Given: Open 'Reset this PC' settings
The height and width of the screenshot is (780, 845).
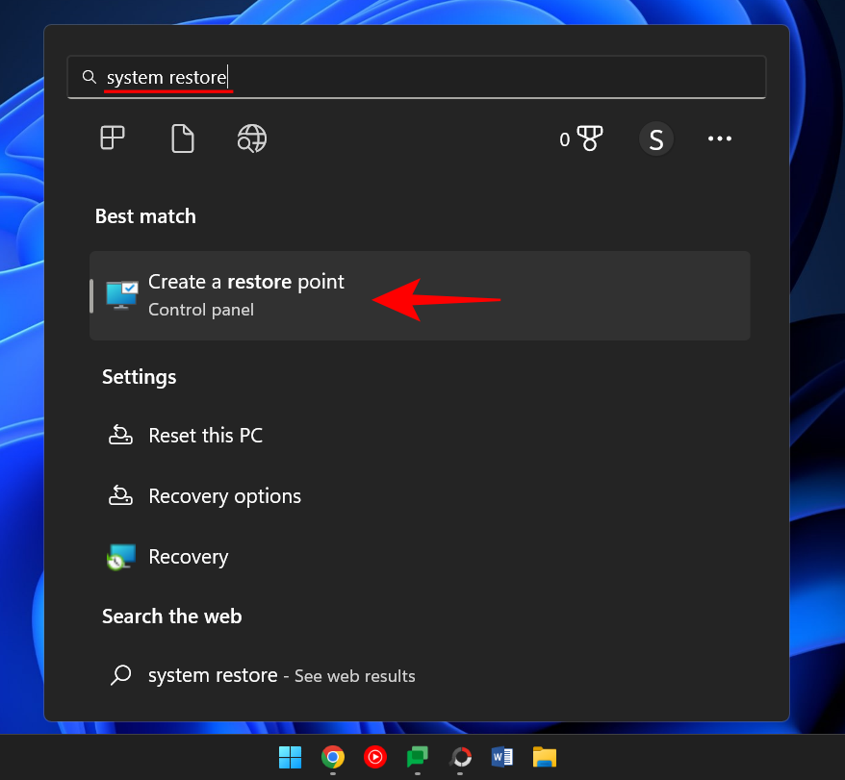Looking at the screenshot, I should pyautogui.click(x=205, y=435).
